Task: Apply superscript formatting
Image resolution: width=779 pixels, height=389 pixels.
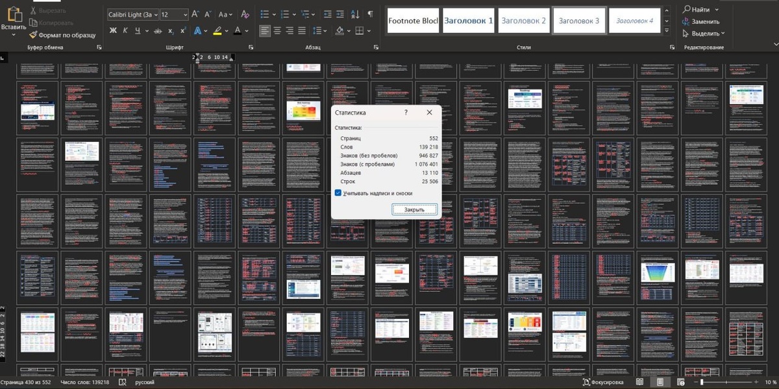Action: [183, 30]
